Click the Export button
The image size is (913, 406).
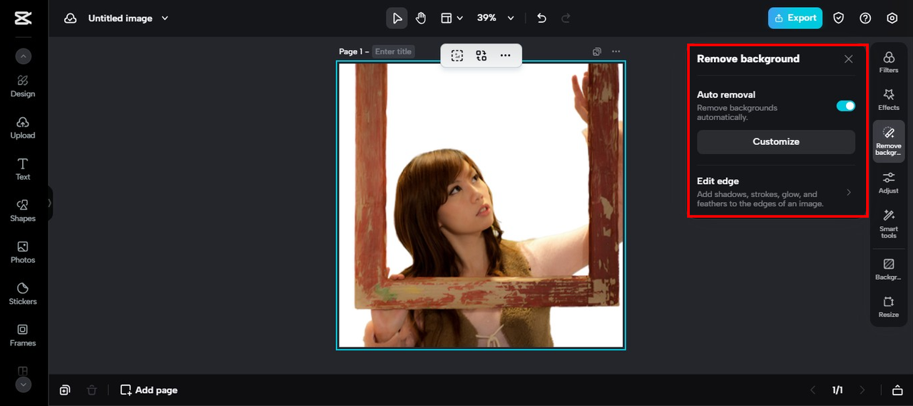click(x=795, y=19)
